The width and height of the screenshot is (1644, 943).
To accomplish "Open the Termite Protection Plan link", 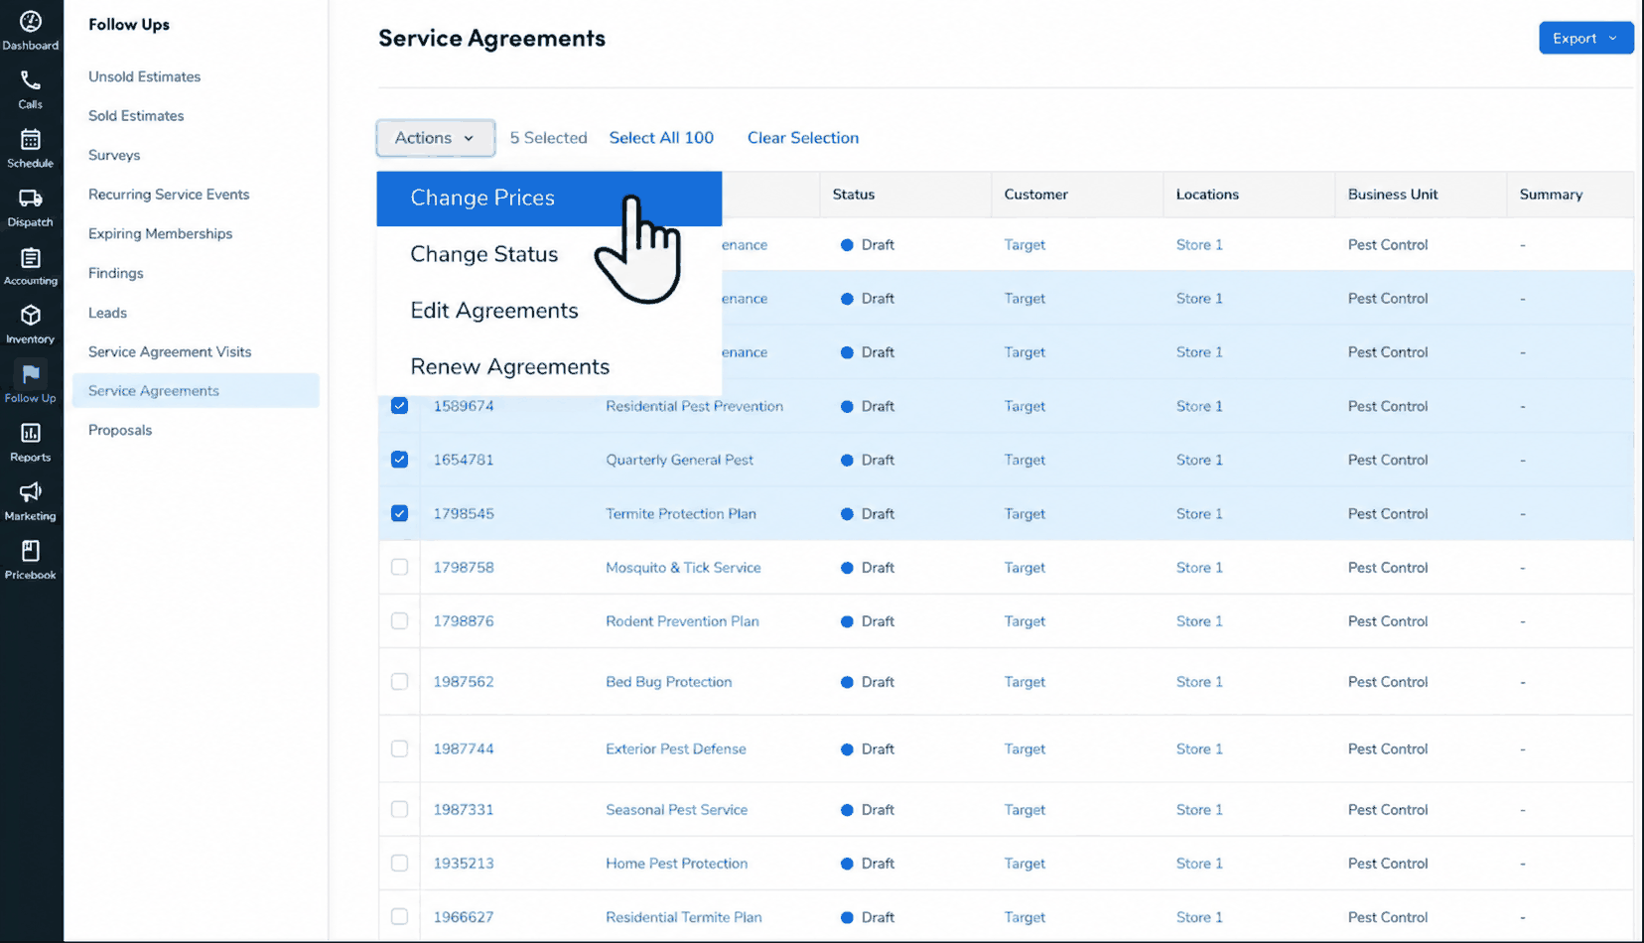I will [x=681, y=514].
